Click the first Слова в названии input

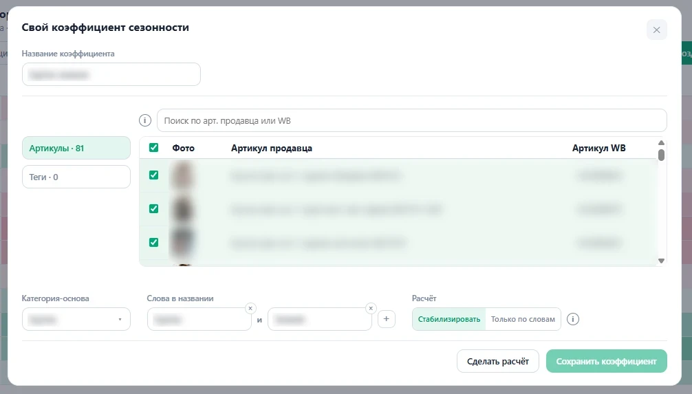click(199, 319)
